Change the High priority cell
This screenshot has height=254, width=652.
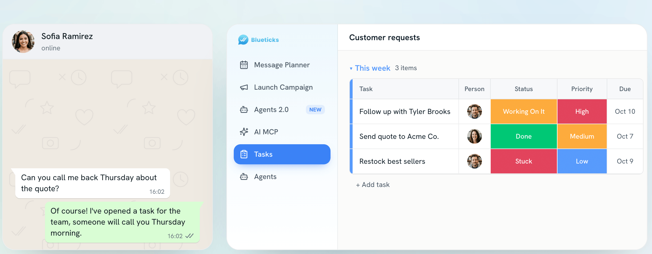click(x=582, y=111)
